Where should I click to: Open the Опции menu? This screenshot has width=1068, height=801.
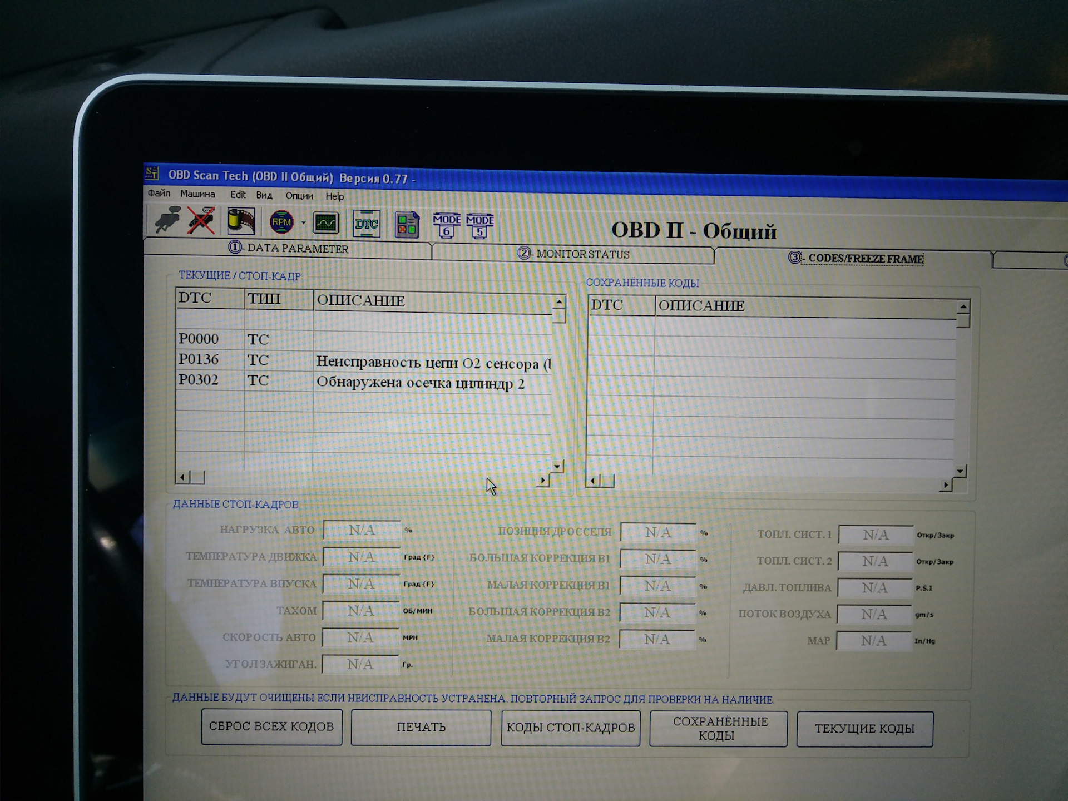pyautogui.click(x=299, y=196)
